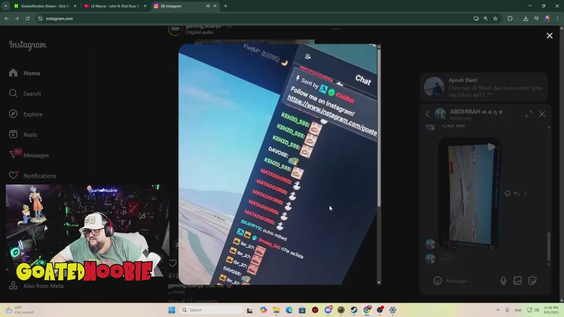
Task: View site information icon in address bar
Action: [x=40, y=18]
